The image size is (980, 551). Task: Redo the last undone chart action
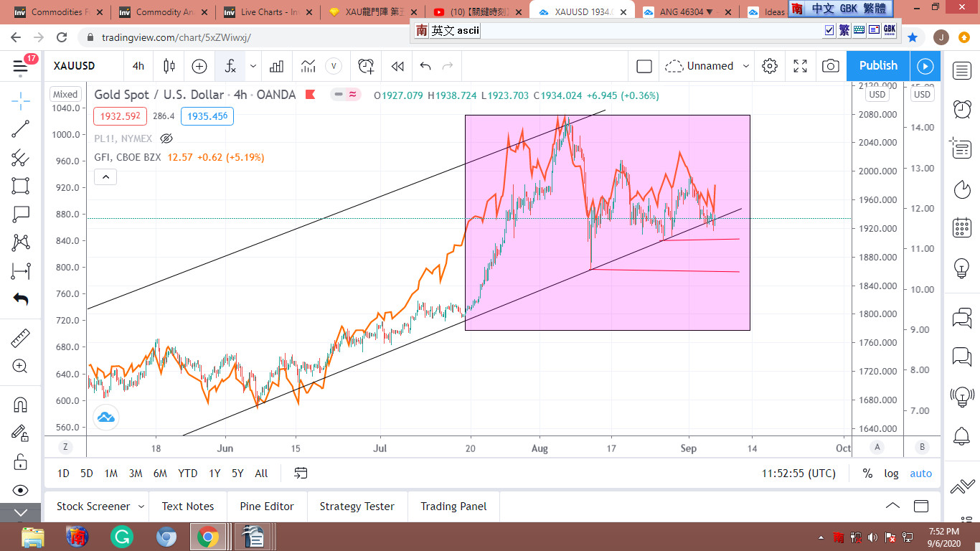pyautogui.click(x=448, y=66)
